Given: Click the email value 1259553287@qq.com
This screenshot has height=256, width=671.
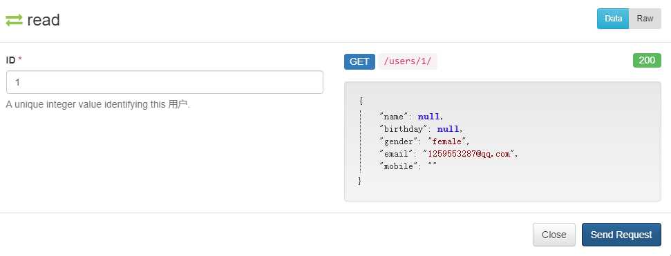Looking at the screenshot, I should pyautogui.click(x=469, y=154).
